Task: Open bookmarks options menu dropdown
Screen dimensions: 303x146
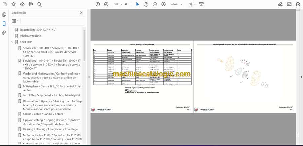Action: click(x=15, y=21)
